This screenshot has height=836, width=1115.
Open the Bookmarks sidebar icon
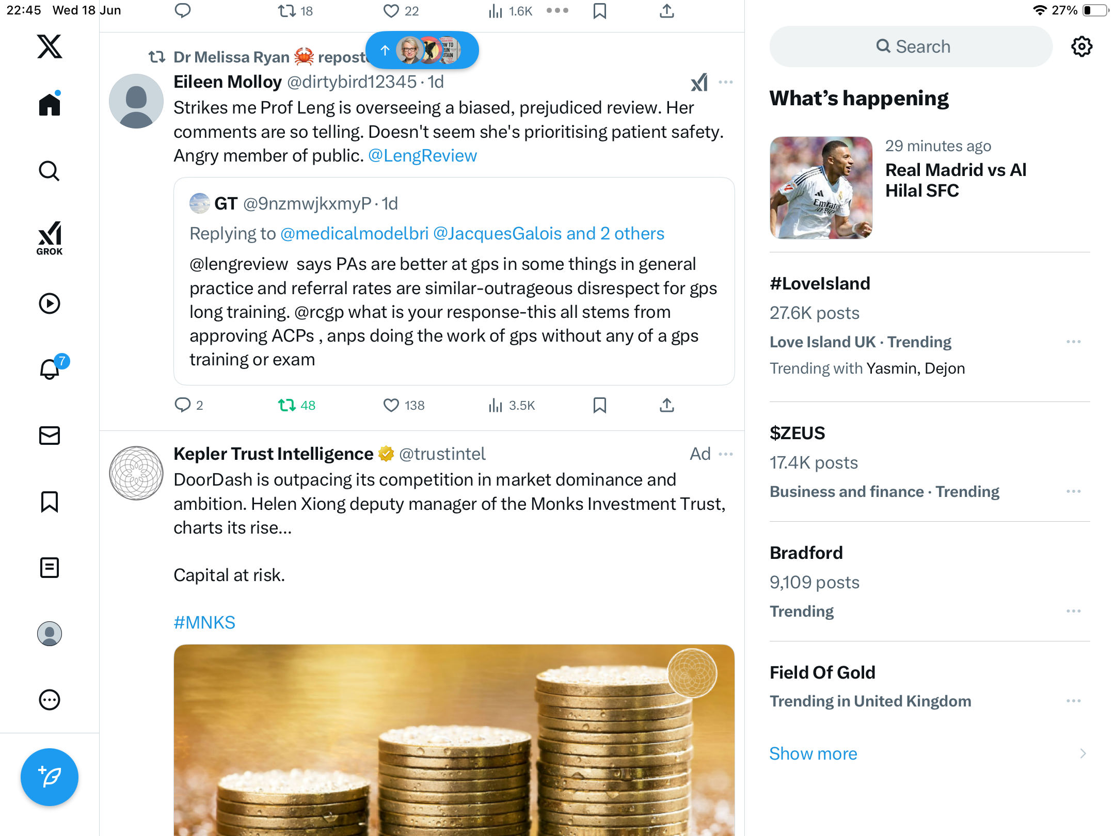[x=50, y=502]
